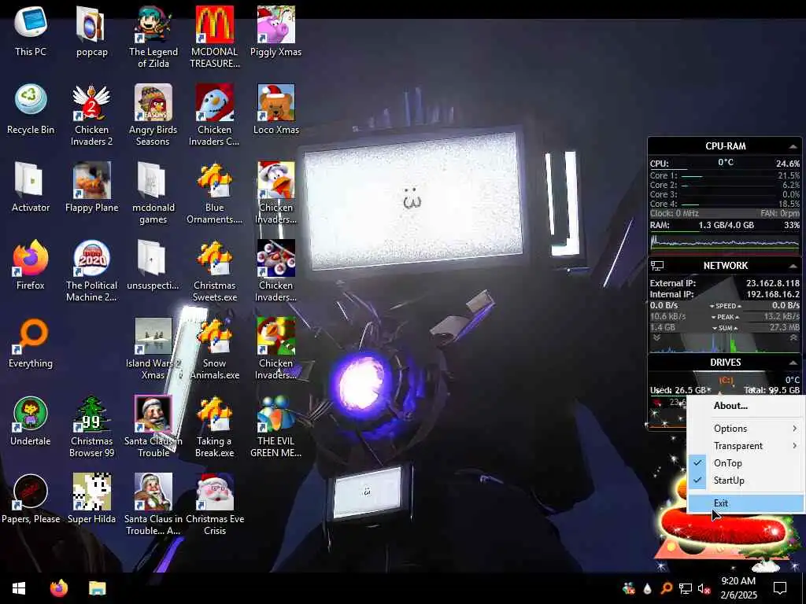Viewport: 806px width, 604px height.
Task: Select the Activator folder icon
Action: [31, 187]
